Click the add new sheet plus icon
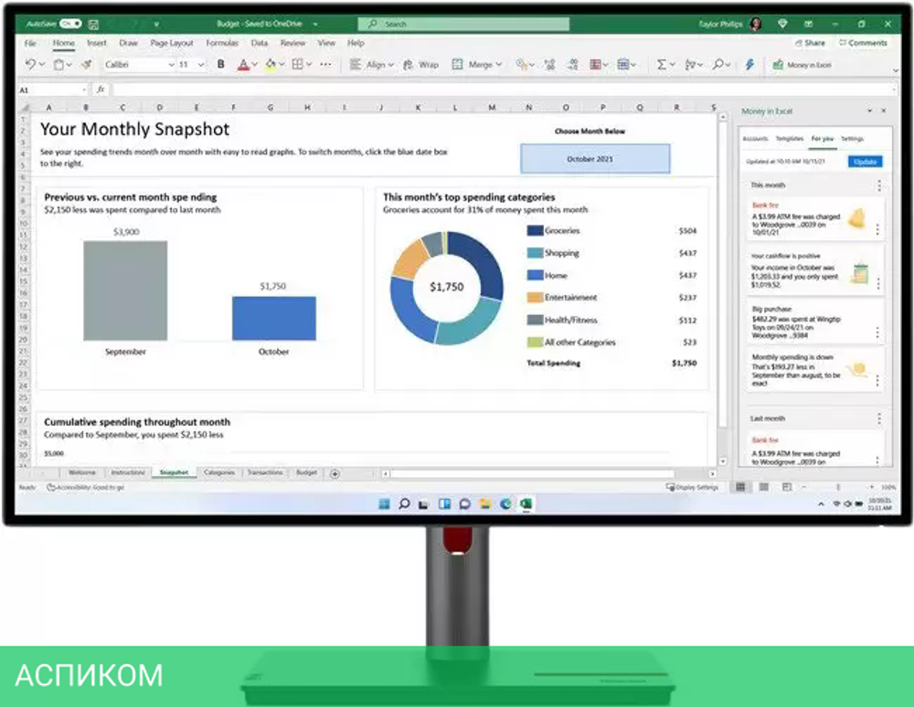The image size is (914, 707). click(x=335, y=474)
